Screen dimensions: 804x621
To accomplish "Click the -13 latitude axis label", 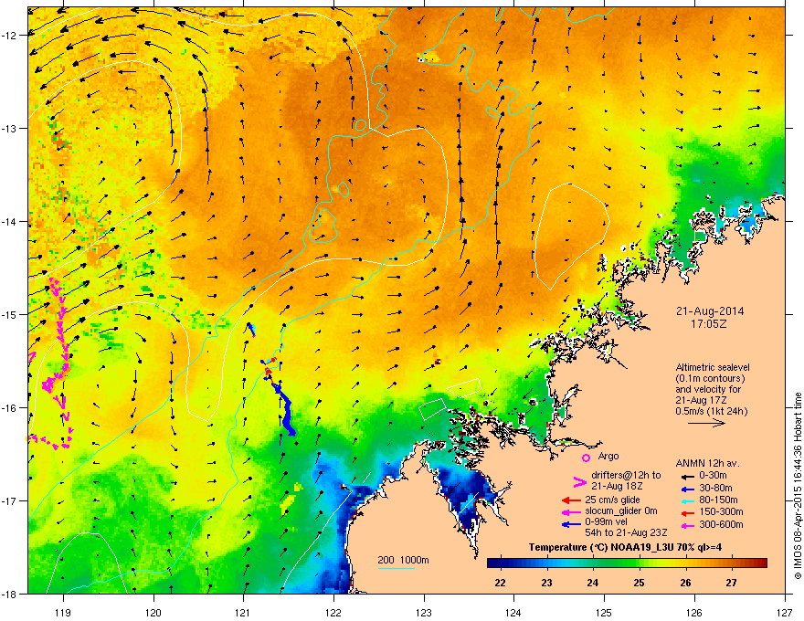I will tap(10, 129).
